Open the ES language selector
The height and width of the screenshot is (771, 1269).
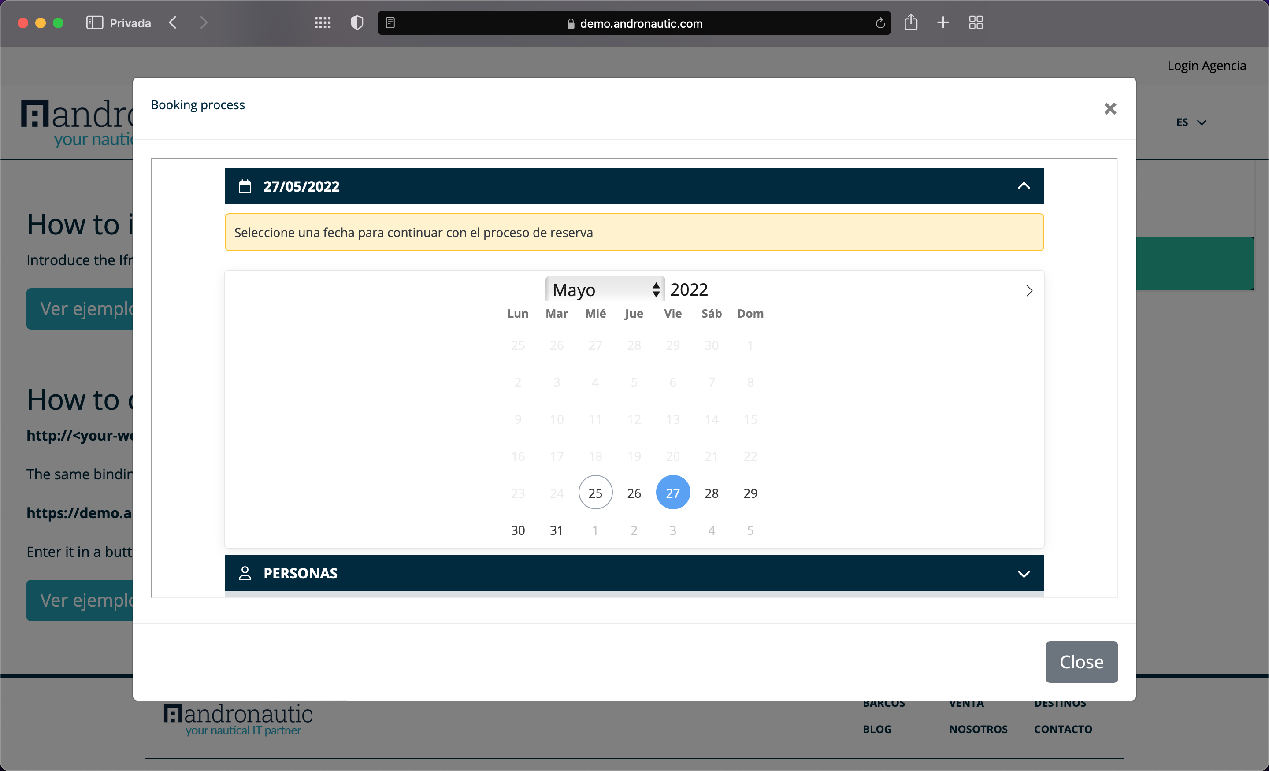pyautogui.click(x=1190, y=122)
